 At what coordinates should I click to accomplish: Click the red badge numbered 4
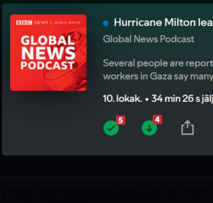(157, 120)
